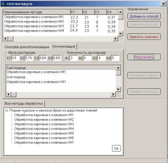Click the K2 column header
The height and width of the screenshot is (163, 168).
coord(89,12)
